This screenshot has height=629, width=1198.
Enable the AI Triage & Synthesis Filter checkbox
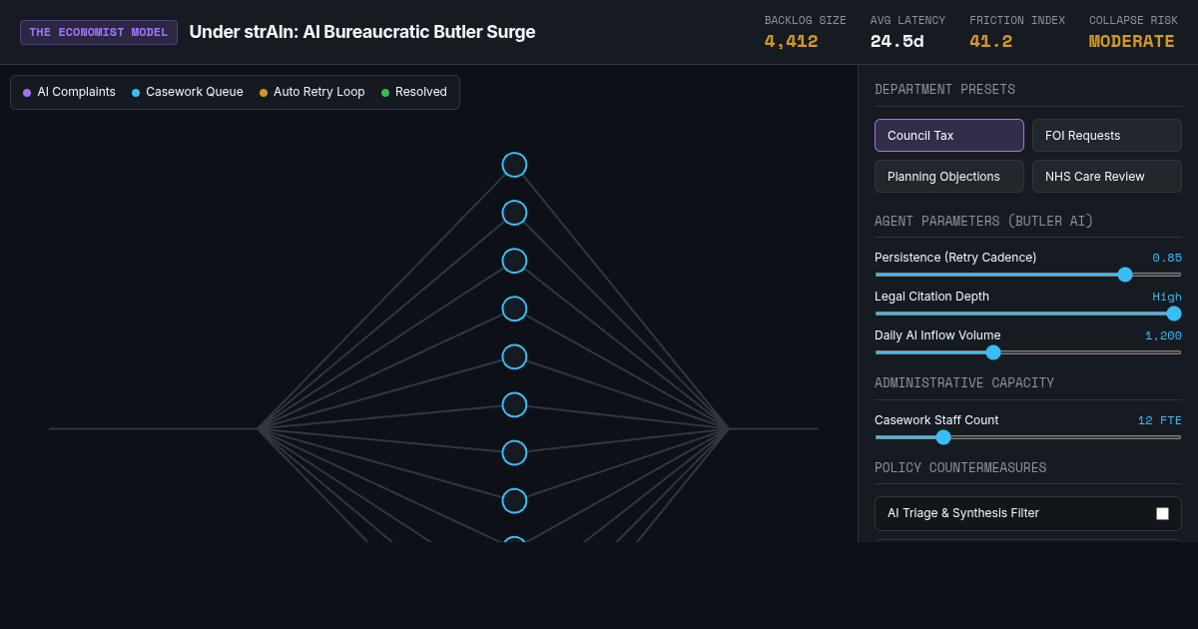[x=1162, y=513]
